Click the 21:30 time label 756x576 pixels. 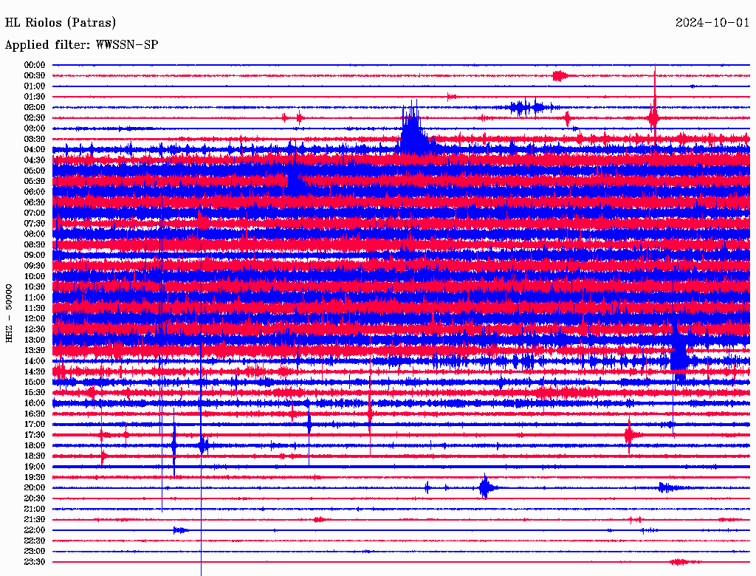[35, 520]
